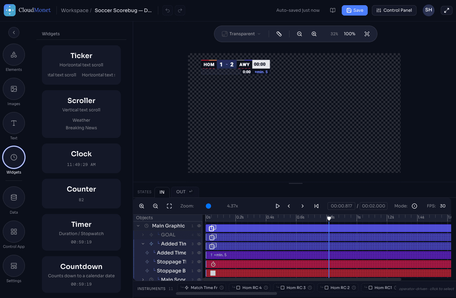Image resolution: width=456 pixels, height=298 pixels.
Task: Collapse the sidebar with the back chevron
Action: tap(14, 32)
